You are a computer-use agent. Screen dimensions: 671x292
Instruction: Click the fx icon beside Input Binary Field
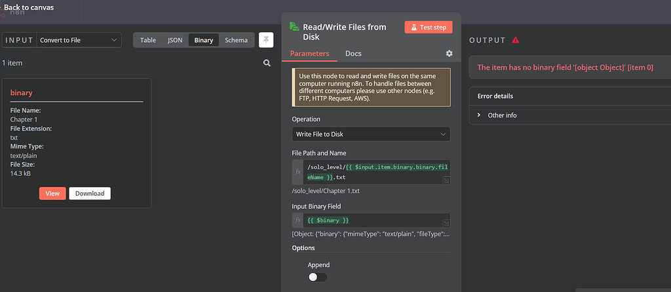(x=298, y=220)
